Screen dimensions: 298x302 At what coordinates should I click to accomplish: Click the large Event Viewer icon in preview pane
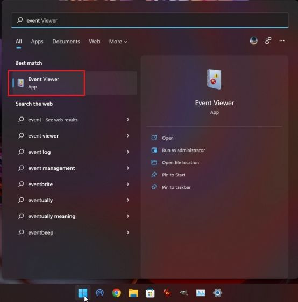(214, 79)
